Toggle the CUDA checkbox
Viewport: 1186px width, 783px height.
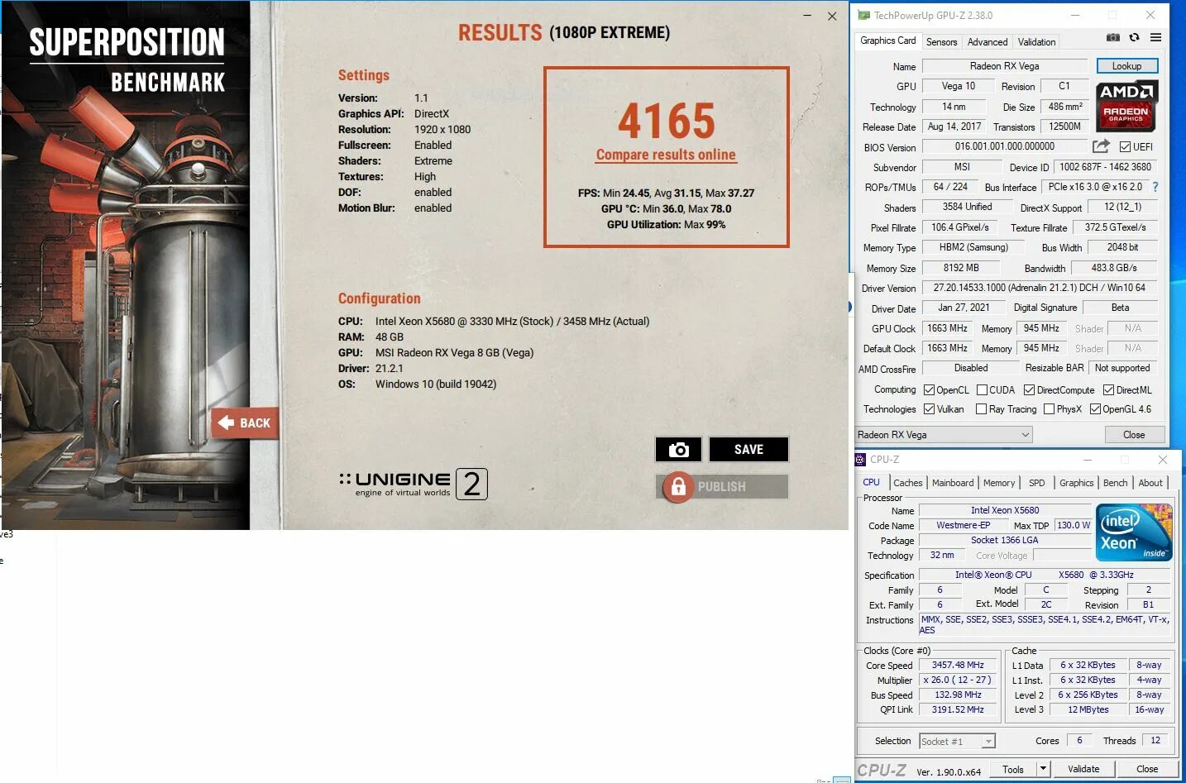click(x=982, y=390)
